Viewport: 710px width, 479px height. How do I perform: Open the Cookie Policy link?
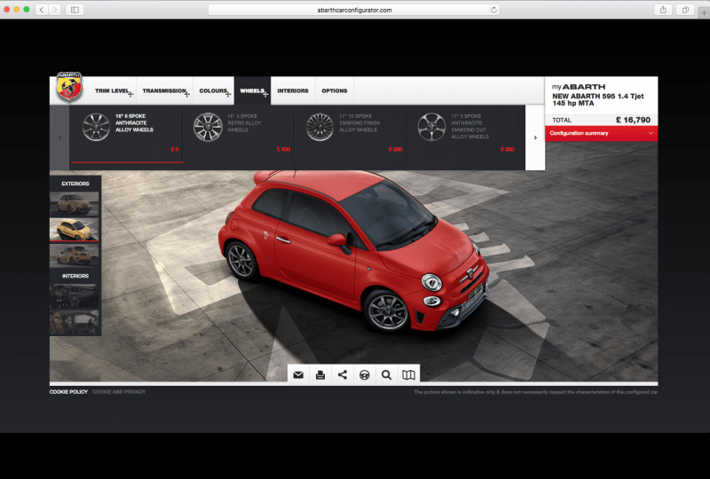coord(68,392)
